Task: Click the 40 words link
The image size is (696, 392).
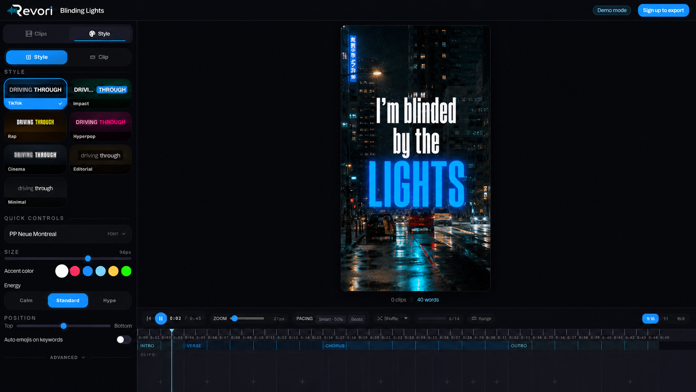Action: tap(428, 300)
